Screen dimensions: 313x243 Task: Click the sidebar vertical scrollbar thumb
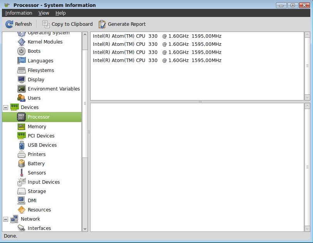tap(85, 104)
